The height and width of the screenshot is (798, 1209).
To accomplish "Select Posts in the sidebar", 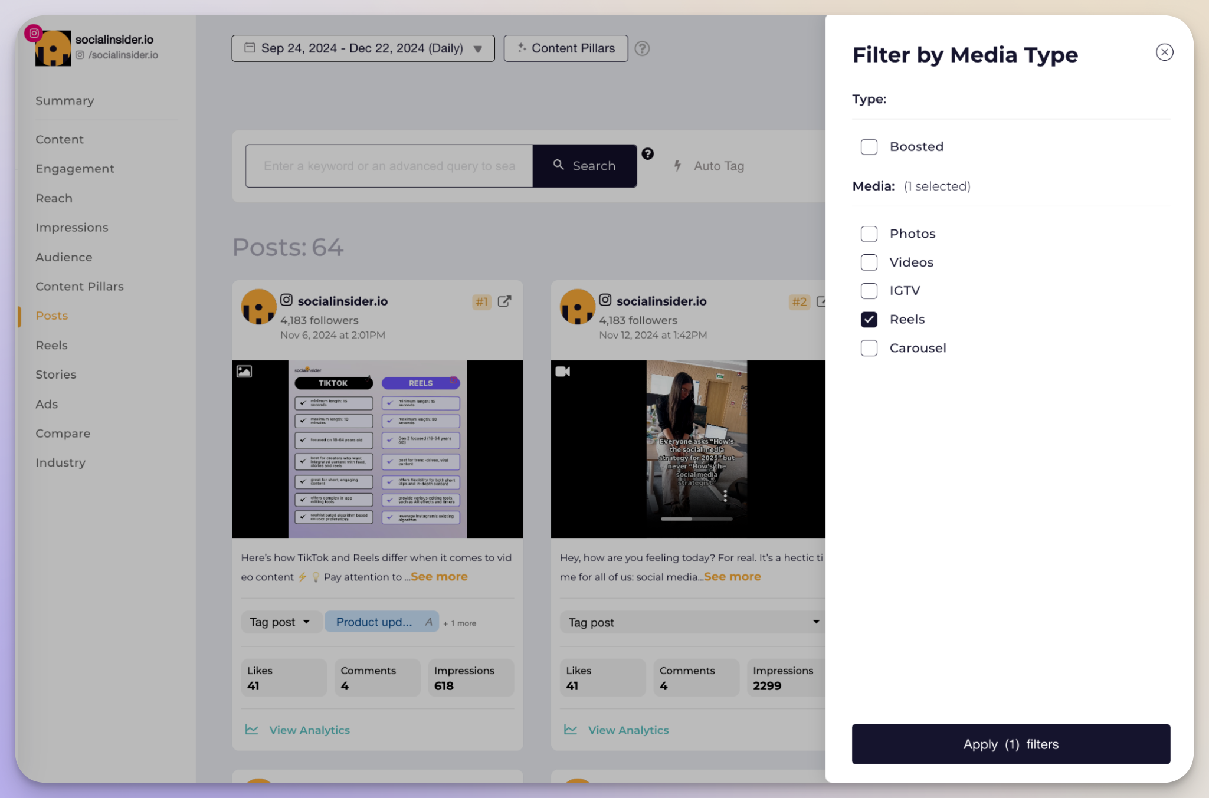I will 51,316.
